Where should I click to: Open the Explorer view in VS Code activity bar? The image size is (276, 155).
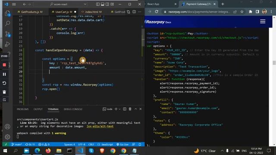tap(7, 13)
